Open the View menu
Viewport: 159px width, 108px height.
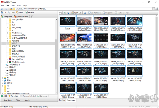point(19,6)
